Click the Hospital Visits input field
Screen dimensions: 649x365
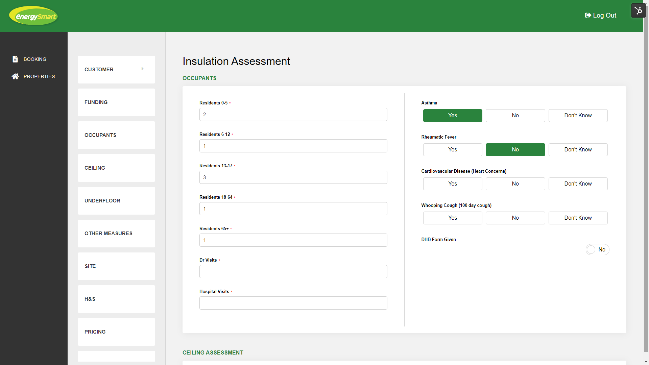(x=293, y=303)
